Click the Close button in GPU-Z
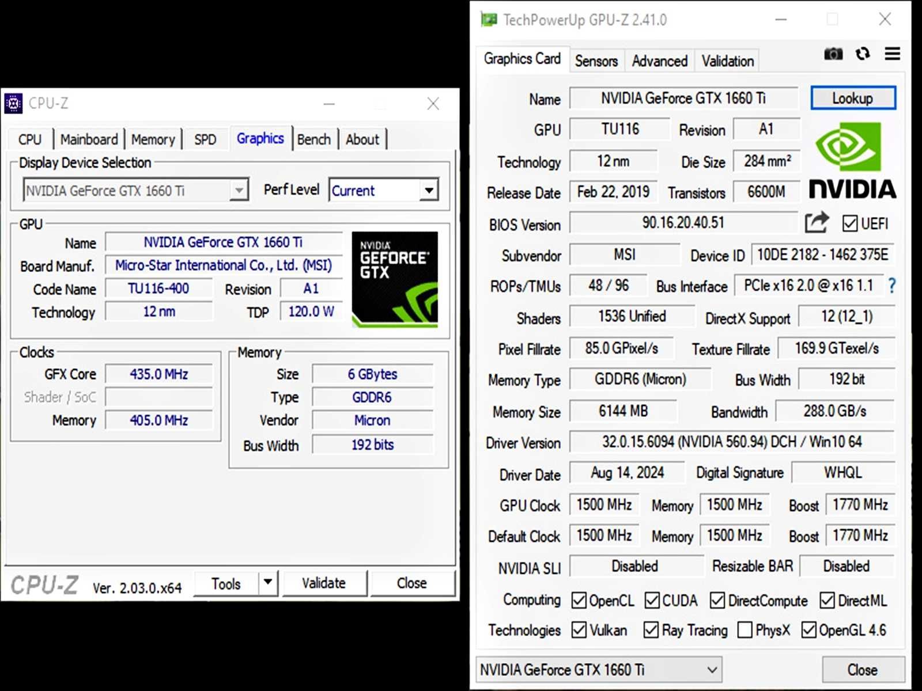Image resolution: width=922 pixels, height=691 pixels. [863, 670]
